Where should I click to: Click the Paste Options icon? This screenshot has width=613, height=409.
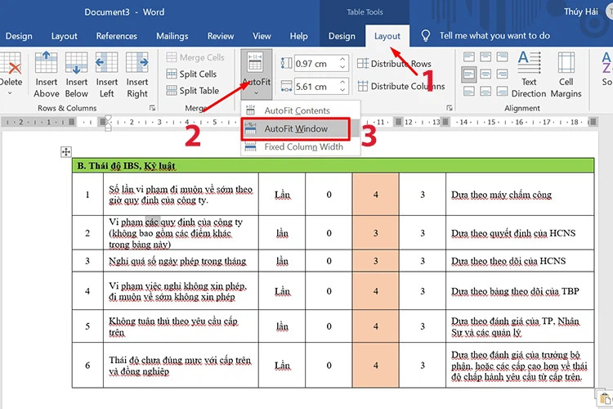[x=604, y=398]
